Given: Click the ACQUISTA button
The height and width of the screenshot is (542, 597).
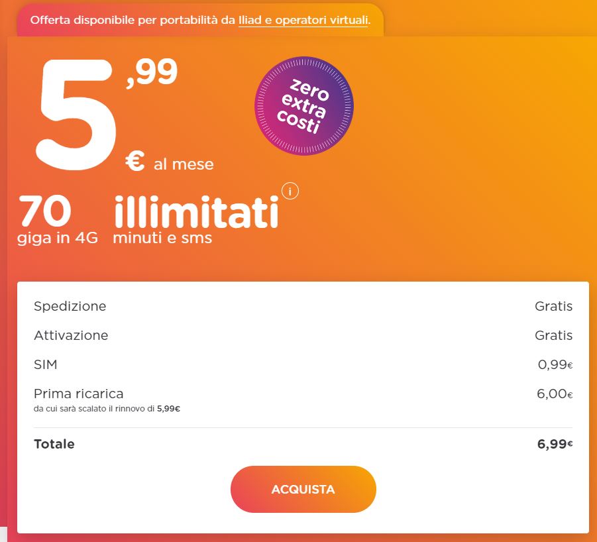Looking at the screenshot, I should (303, 489).
